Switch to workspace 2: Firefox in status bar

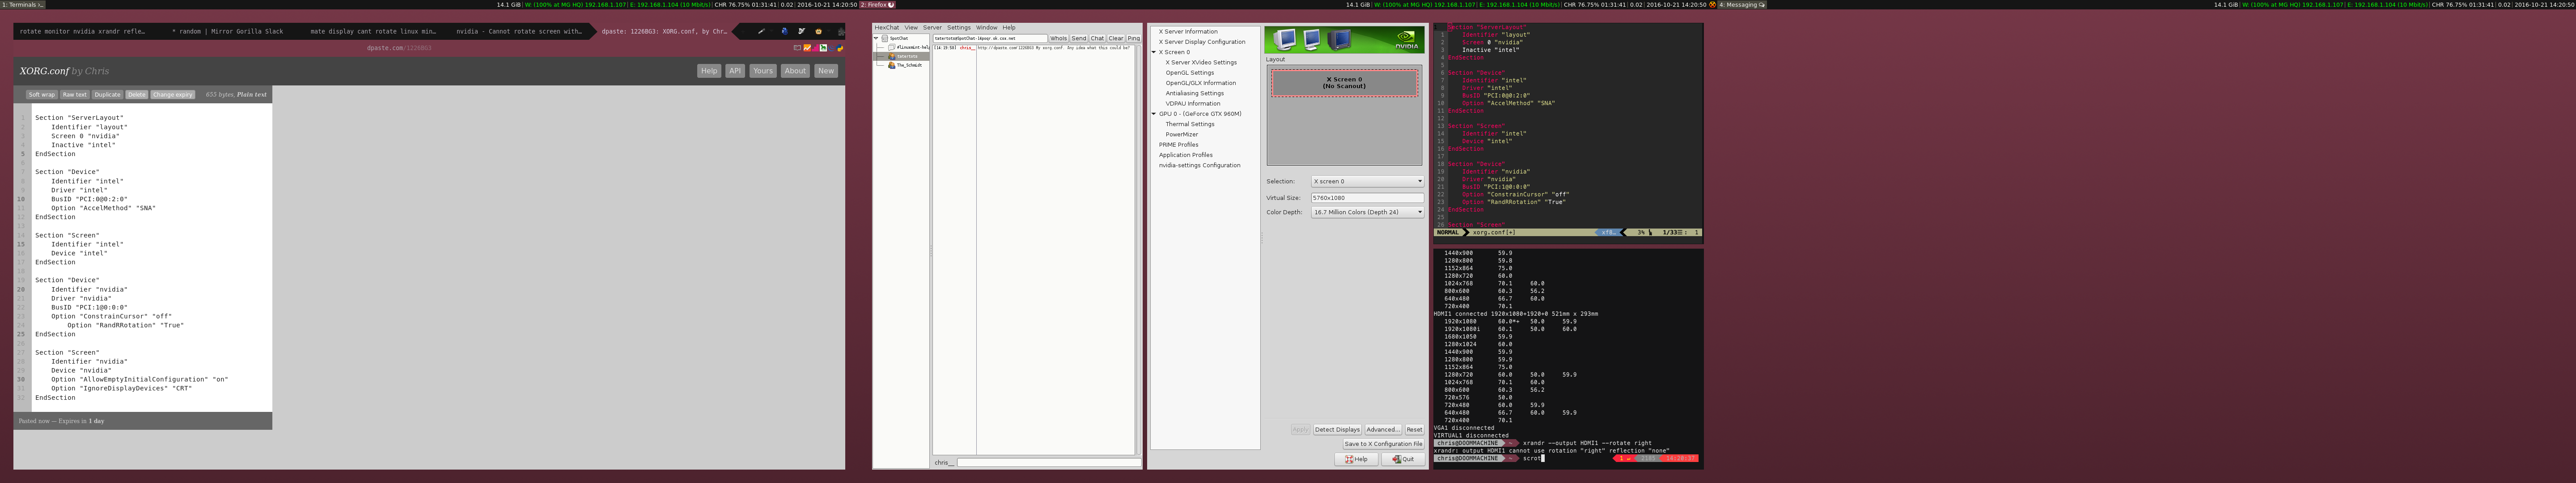coord(877,4)
